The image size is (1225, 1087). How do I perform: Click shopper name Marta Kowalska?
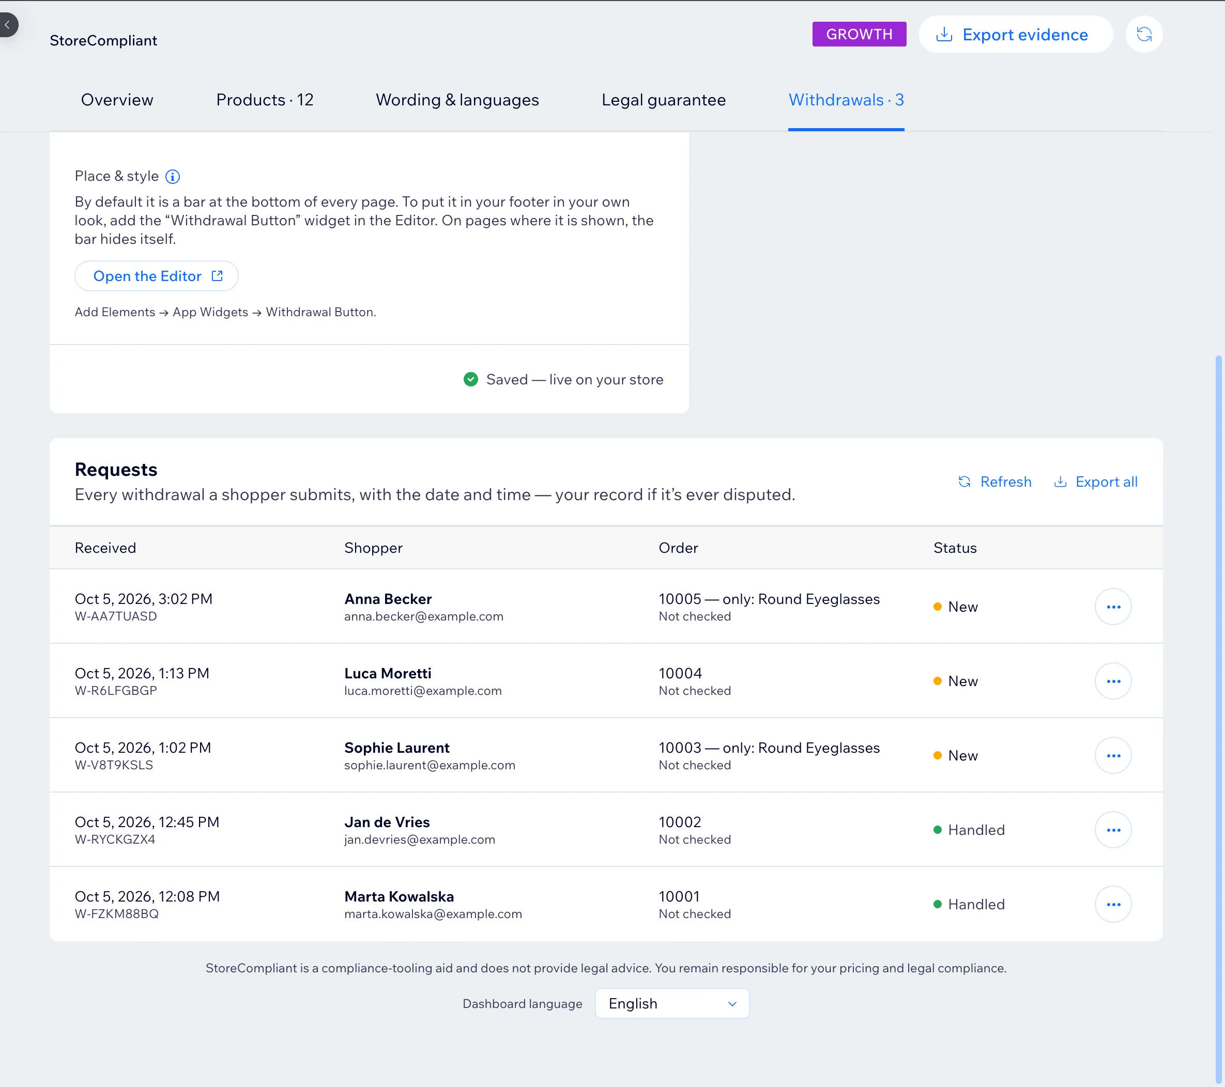[x=399, y=896]
